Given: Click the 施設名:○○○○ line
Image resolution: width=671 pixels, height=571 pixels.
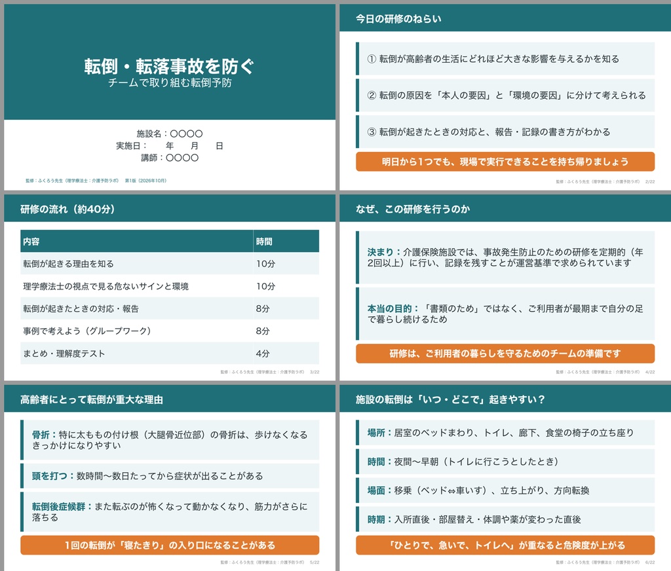Looking at the screenshot, I should (x=170, y=134).
